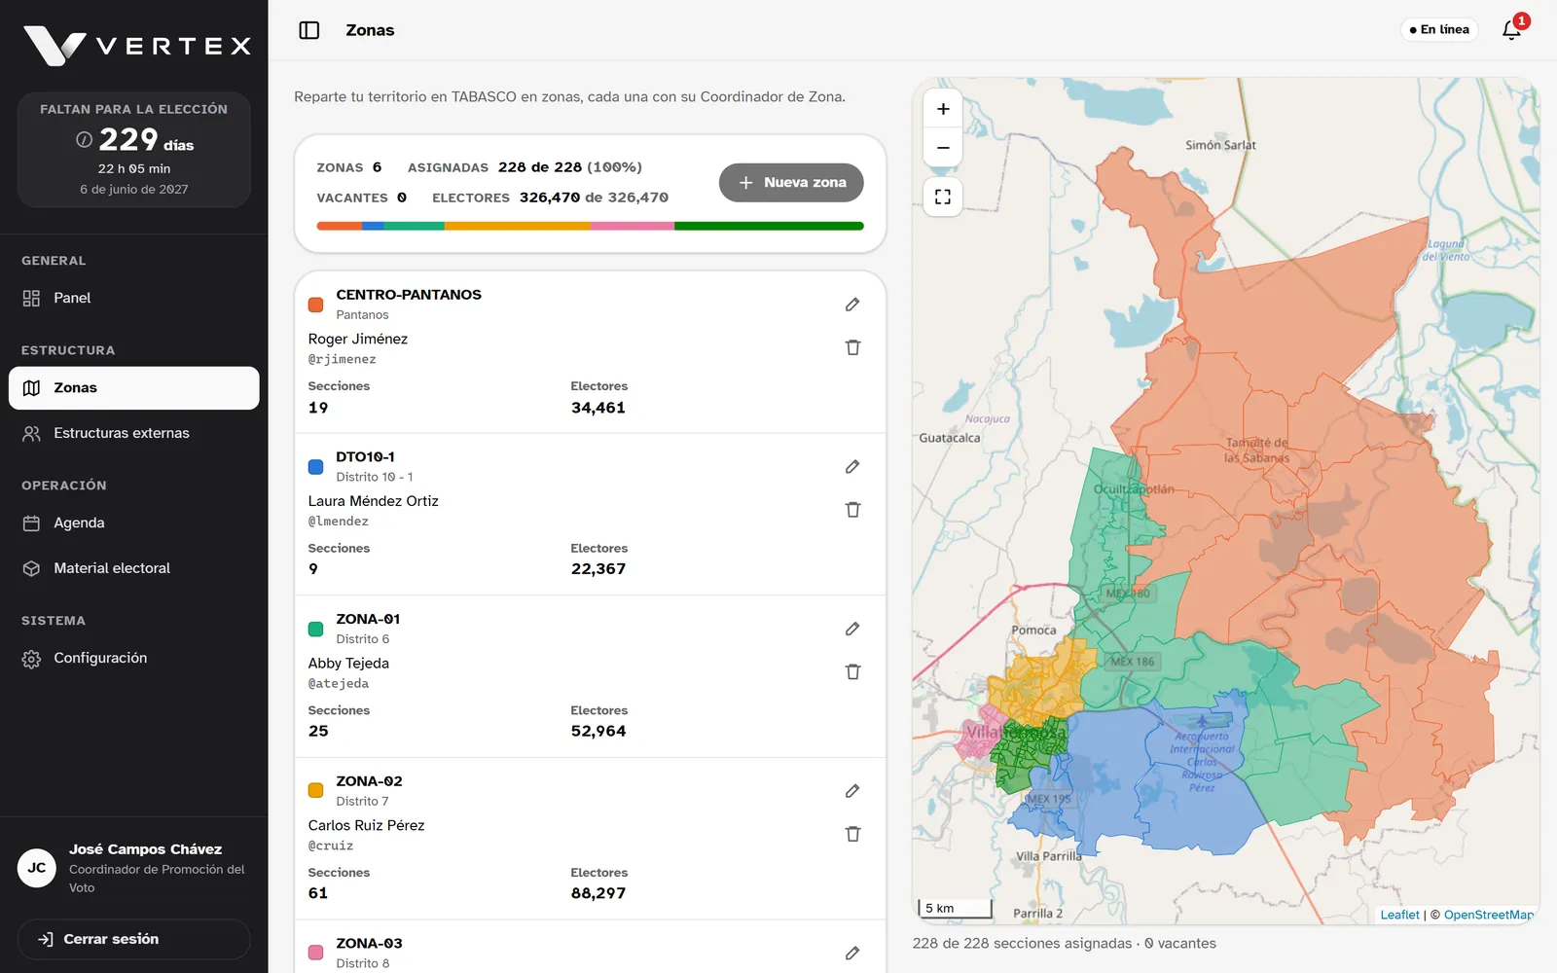Open Estructuras externas
The image size is (1557, 973).
point(134,434)
